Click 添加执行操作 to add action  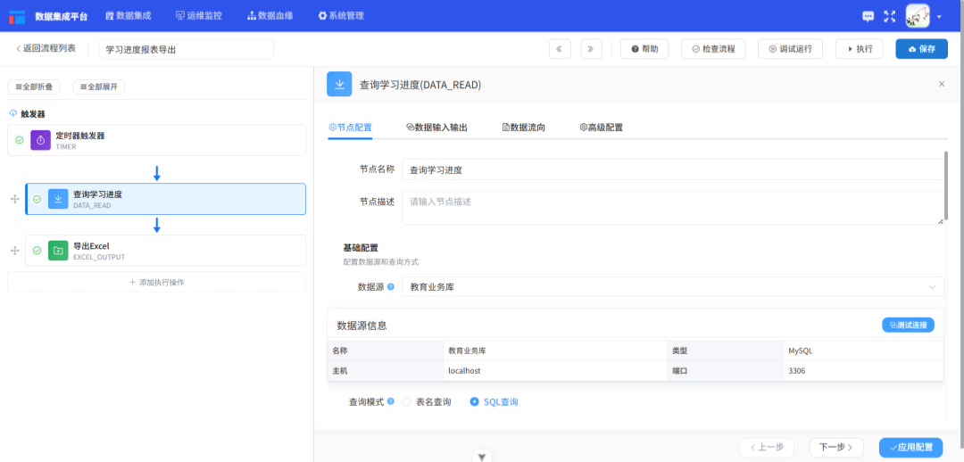(x=157, y=282)
